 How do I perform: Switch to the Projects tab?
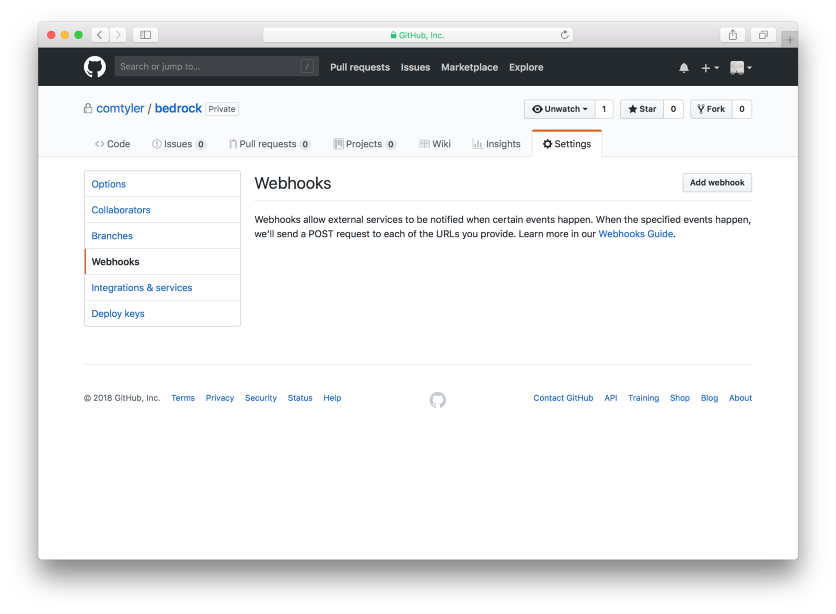point(365,144)
